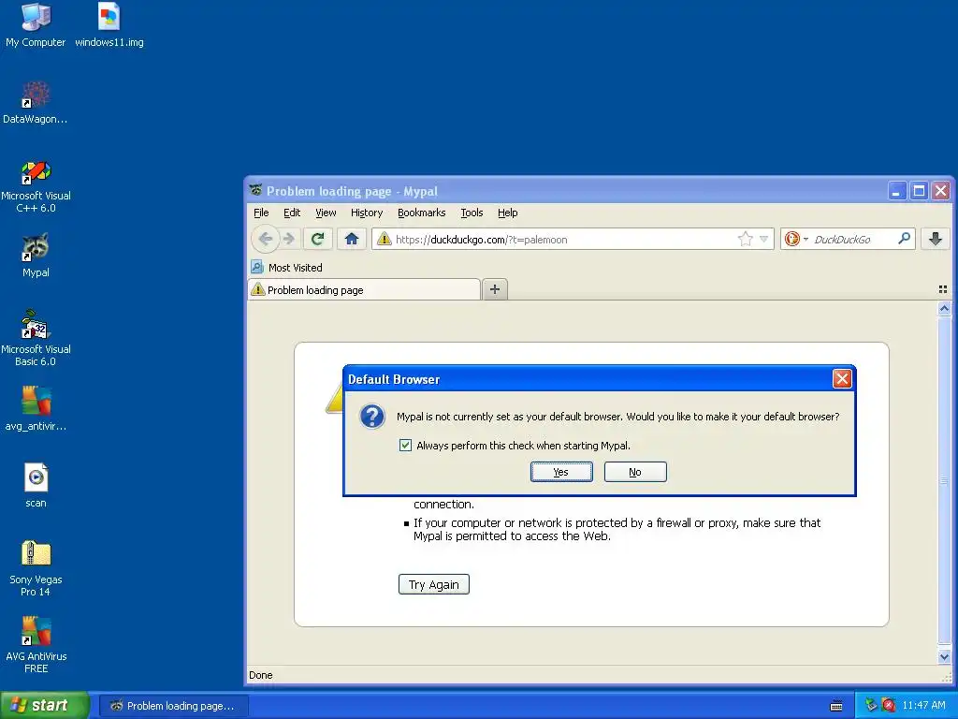The height and width of the screenshot is (719, 958).
Task: Maximize the Mypal browser window
Action: 919,191
